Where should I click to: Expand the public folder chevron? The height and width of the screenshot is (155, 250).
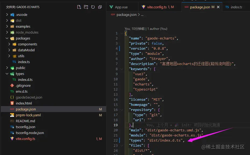[7, 68]
